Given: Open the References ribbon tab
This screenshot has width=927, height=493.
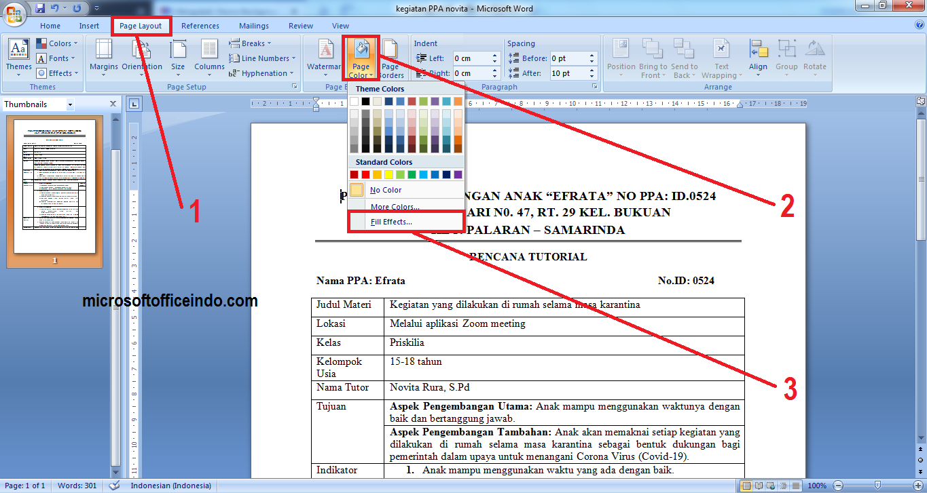Looking at the screenshot, I should point(200,25).
